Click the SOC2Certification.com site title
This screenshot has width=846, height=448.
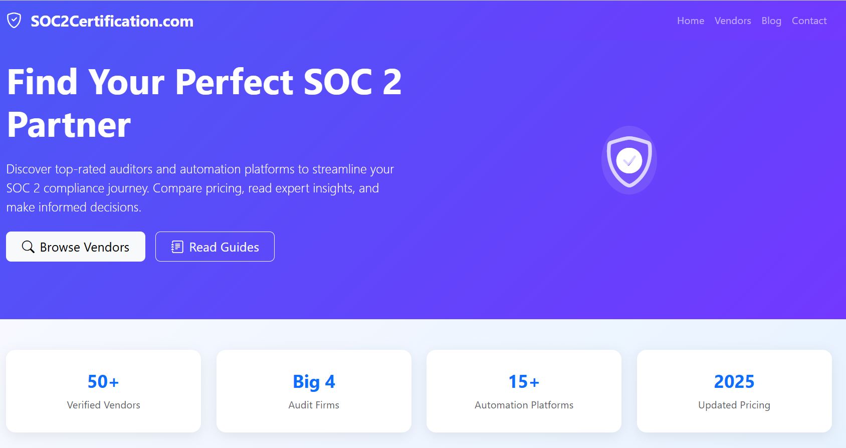[112, 21]
